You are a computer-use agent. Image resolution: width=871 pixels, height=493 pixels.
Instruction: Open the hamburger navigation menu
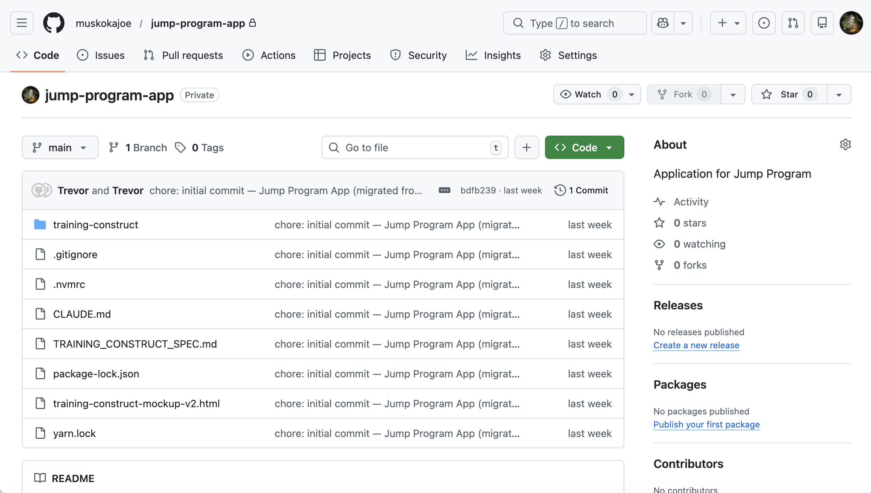21,23
